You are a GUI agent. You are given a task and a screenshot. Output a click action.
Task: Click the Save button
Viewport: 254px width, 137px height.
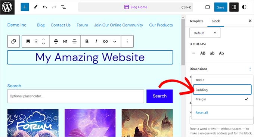221,7
